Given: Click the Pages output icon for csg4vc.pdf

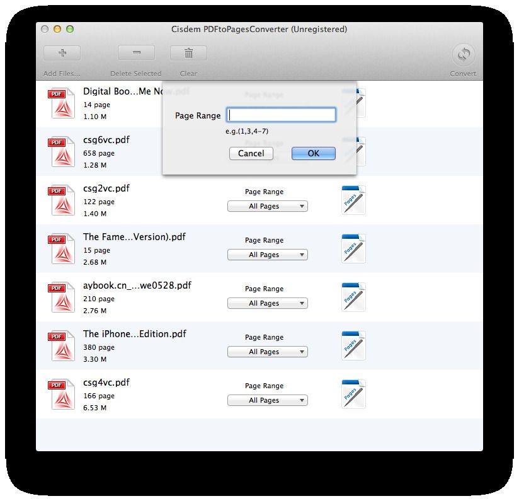Looking at the screenshot, I should pos(353,394).
